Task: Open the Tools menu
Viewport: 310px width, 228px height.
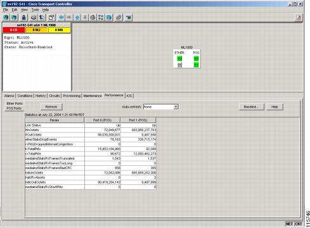Action: (x=35, y=9)
